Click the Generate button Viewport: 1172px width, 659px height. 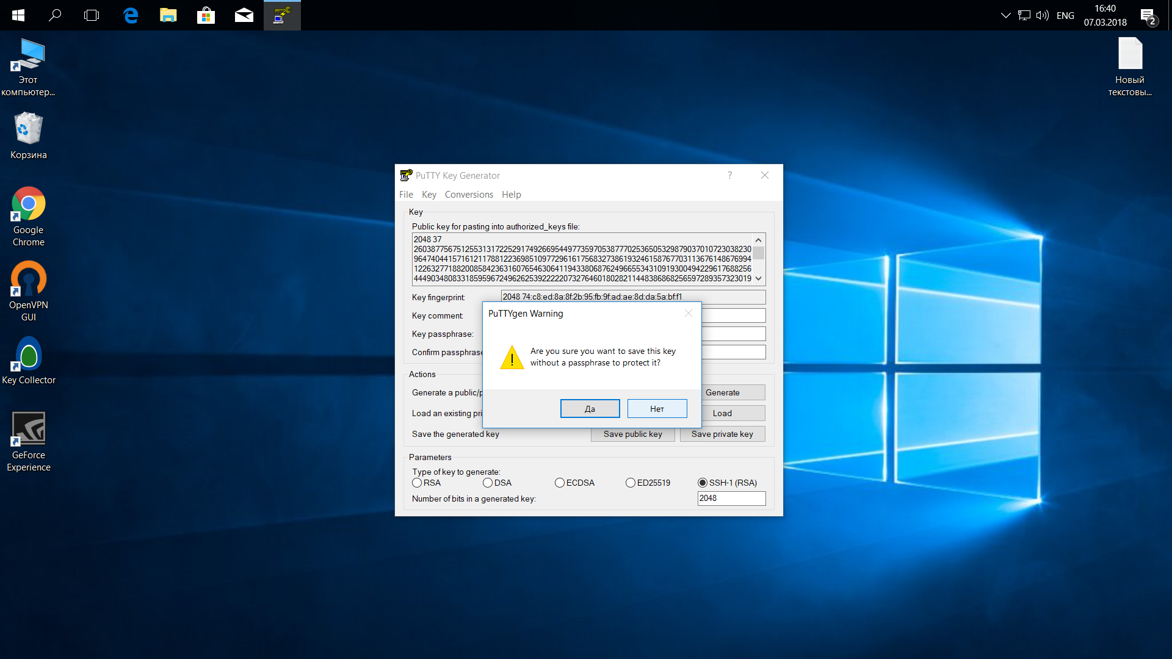(x=733, y=392)
